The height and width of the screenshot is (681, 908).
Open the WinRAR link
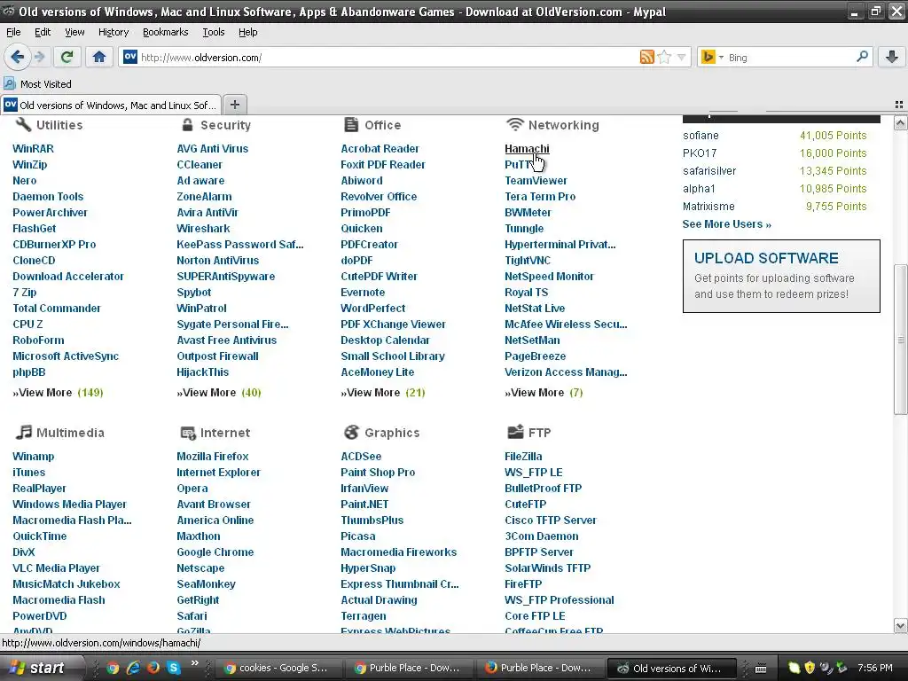click(x=33, y=149)
